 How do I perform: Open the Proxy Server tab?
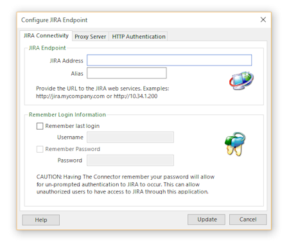91,37
